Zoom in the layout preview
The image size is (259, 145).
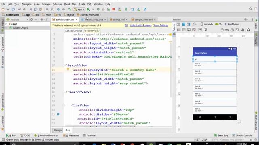tap(232, 30)
